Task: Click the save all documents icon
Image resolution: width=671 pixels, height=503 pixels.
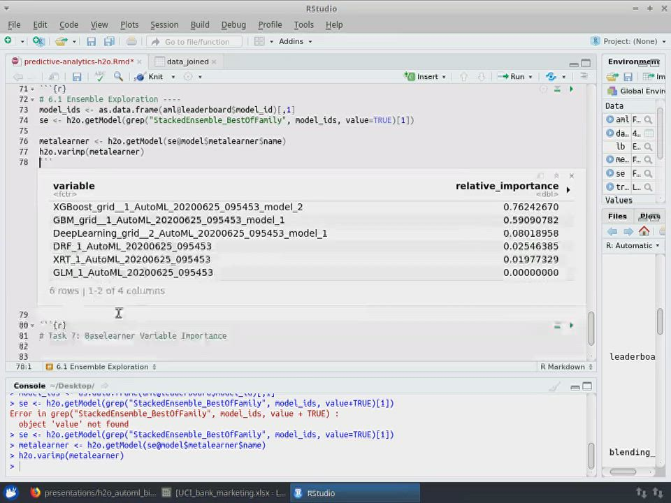Action: (109, 41)
